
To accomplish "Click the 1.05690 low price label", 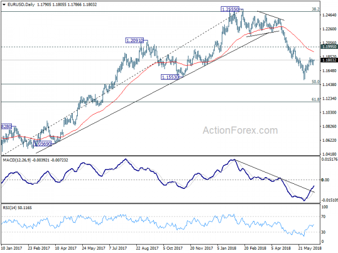I will click(x=43, y=144).
